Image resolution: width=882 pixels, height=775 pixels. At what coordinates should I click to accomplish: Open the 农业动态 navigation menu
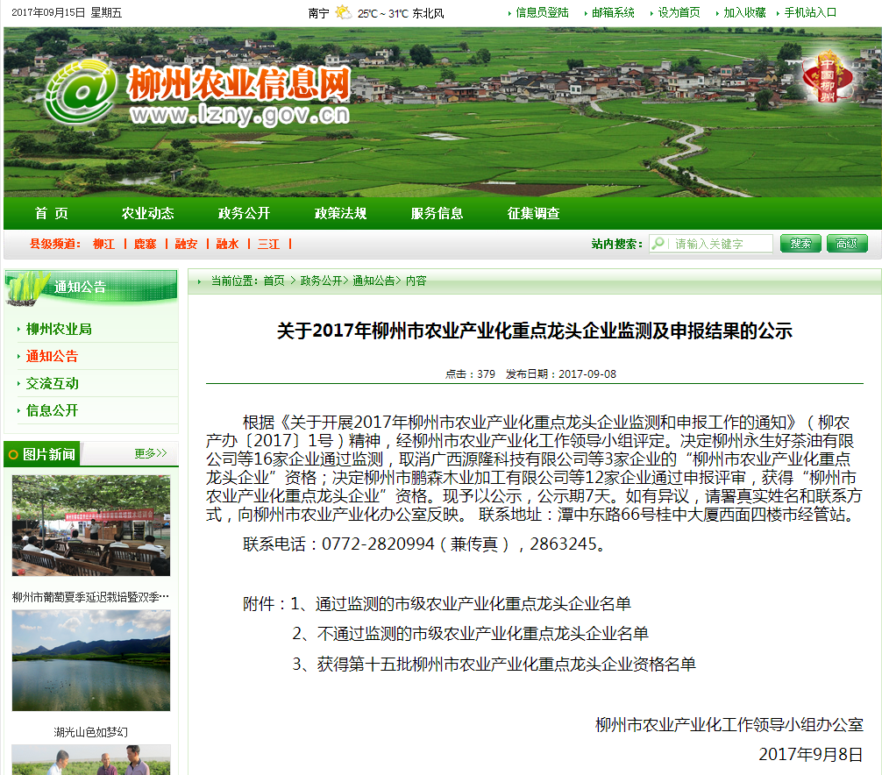coord(147,214)
